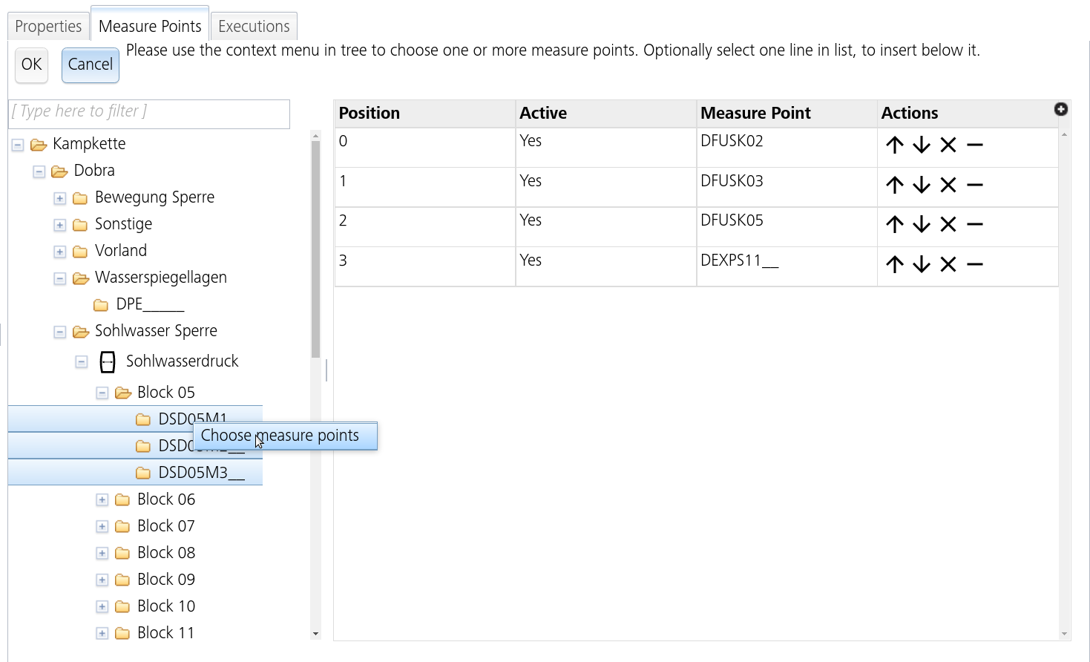Click the down arrow on the DFUSK03 row
Image resolution: width=1090 pixels, height=662 pixels.
click(x=921, y=185)
